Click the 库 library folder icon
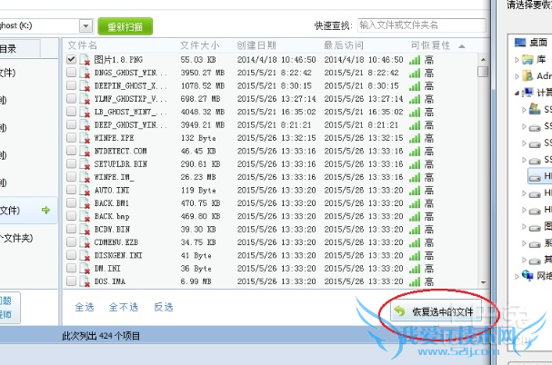 pyautogui.click(x=527, y=59)
